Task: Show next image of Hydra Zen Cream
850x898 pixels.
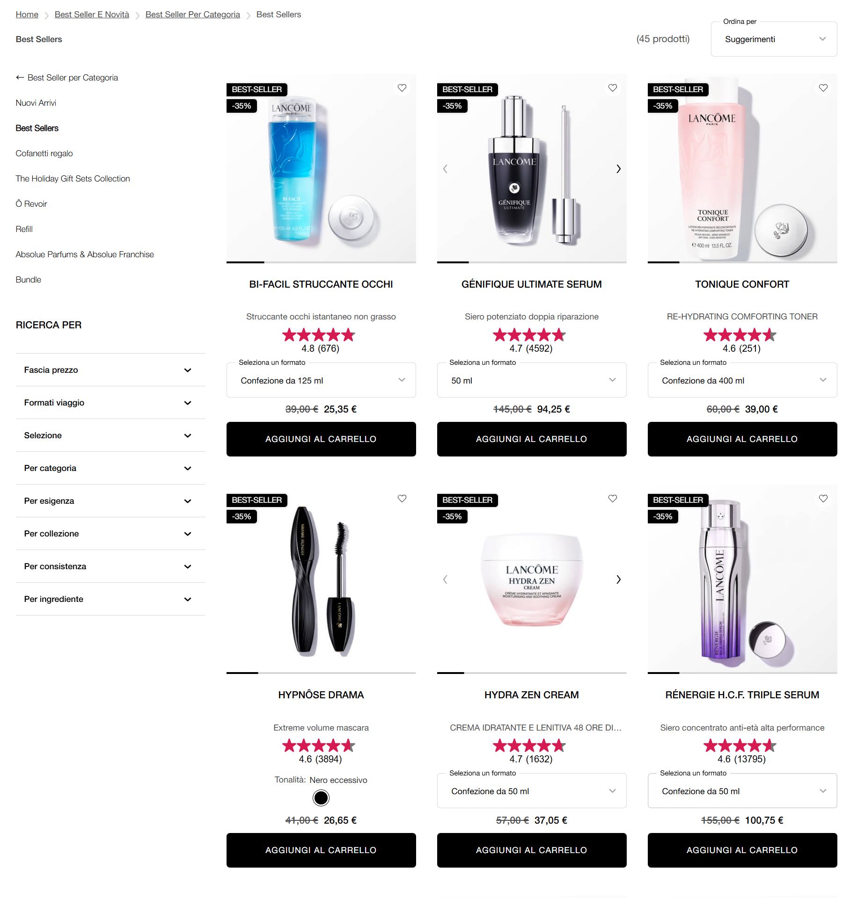Action: pos(618,579)
